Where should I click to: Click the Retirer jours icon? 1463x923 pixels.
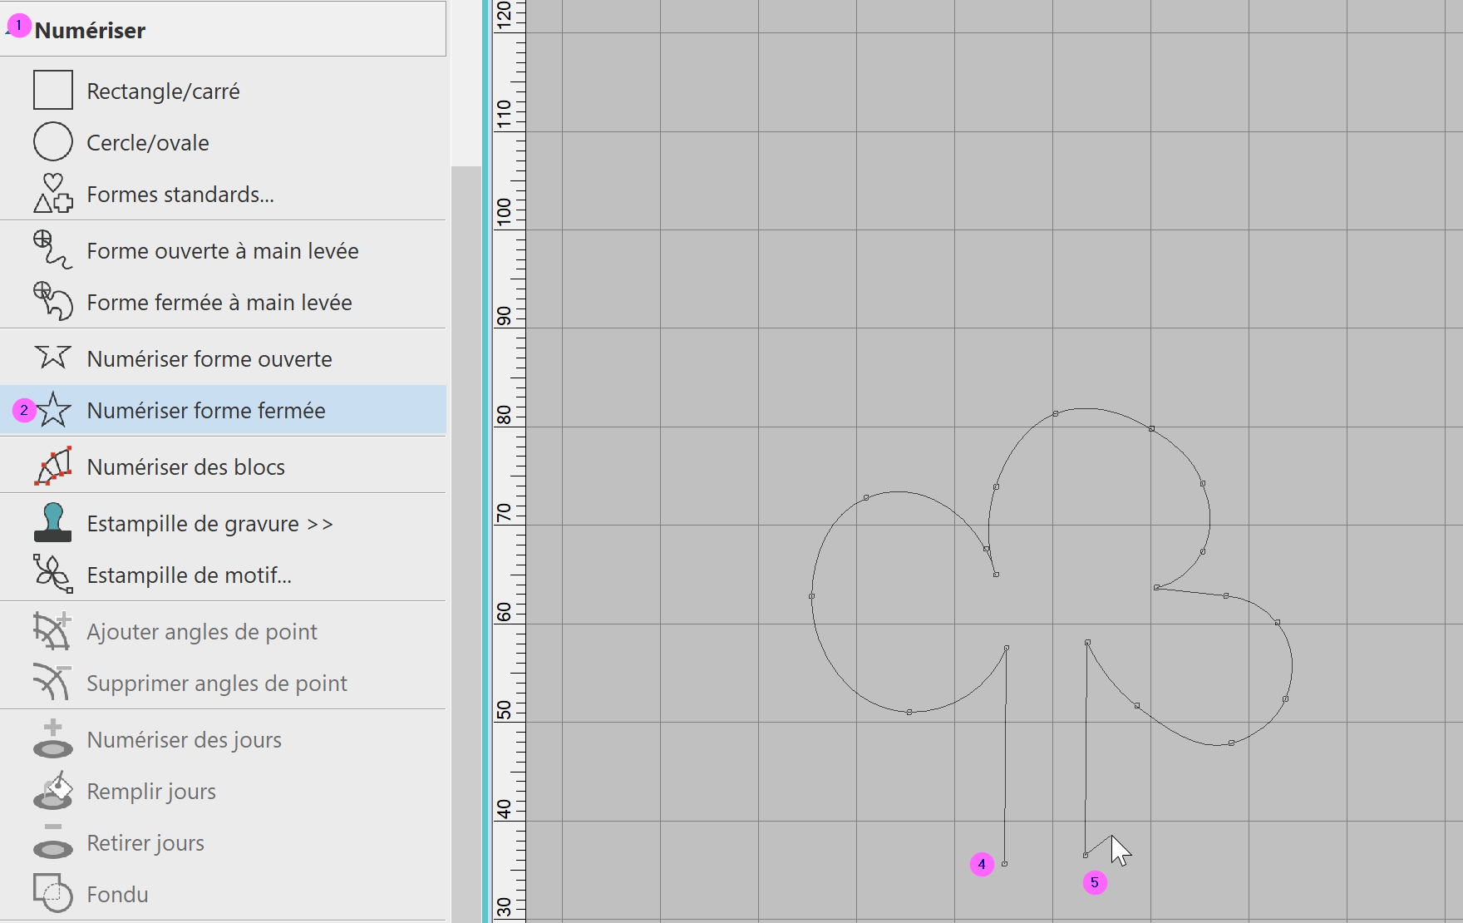click(52, 842)
